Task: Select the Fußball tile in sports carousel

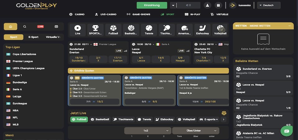Action: 113,30
